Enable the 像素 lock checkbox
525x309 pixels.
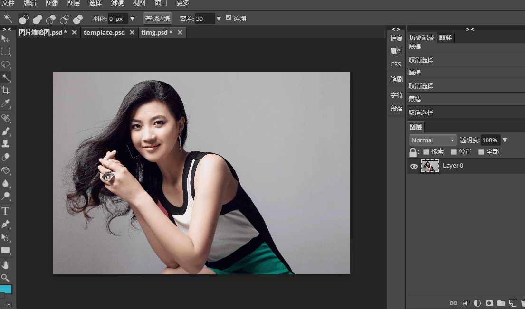[x=426, y=152]
